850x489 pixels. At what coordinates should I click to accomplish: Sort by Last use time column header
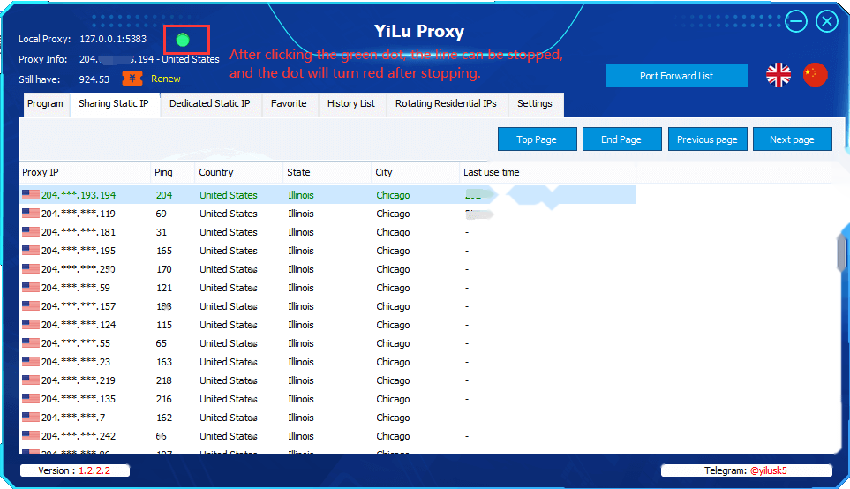pos(547,172)
